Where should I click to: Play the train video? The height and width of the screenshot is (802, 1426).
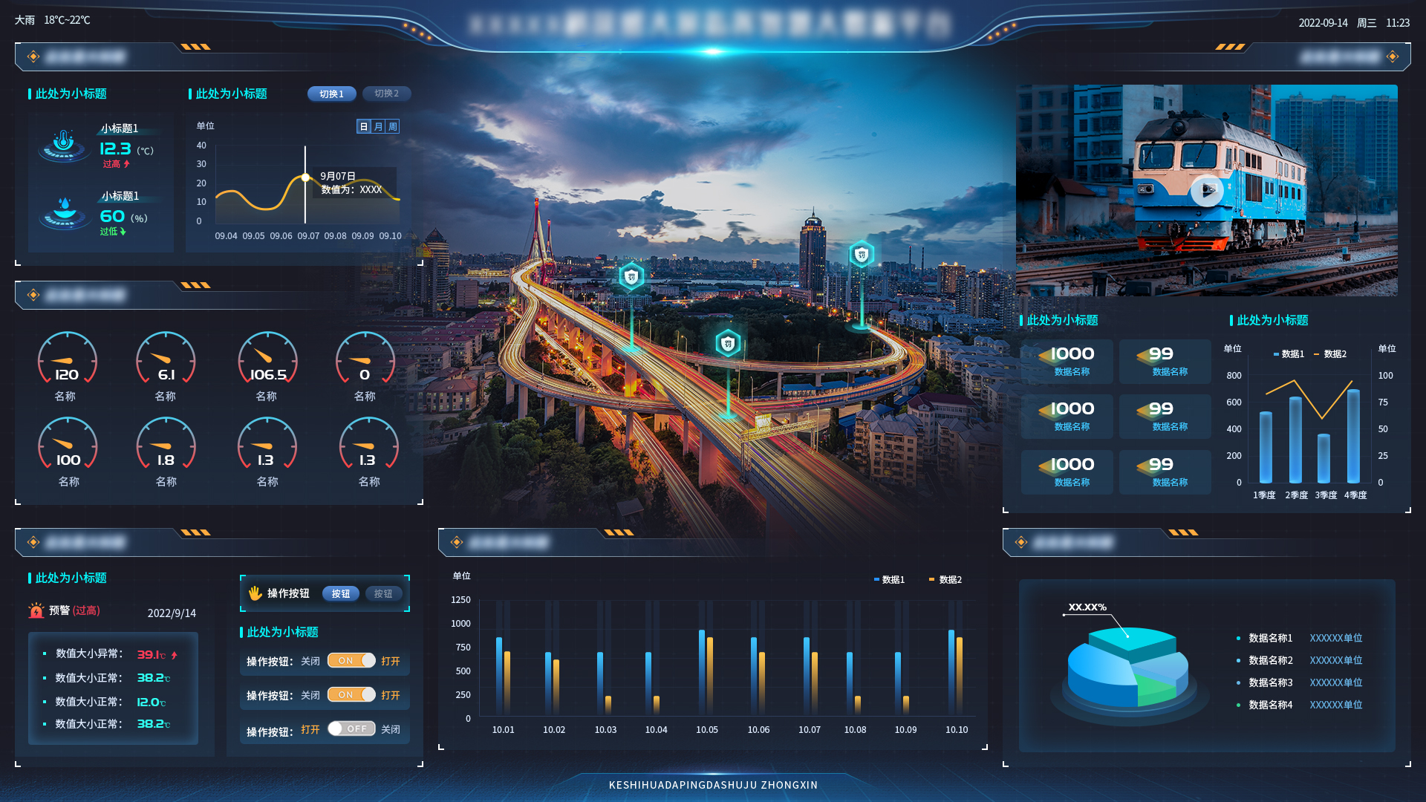(x=1207, y=191)
